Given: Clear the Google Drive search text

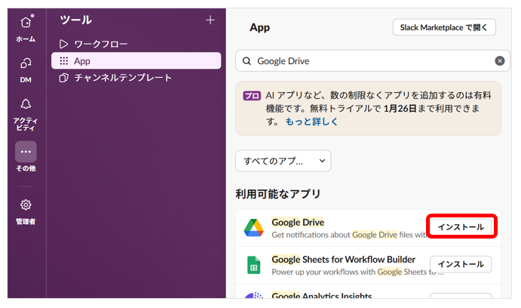Looking at the screenshot, I should [499, 61].
